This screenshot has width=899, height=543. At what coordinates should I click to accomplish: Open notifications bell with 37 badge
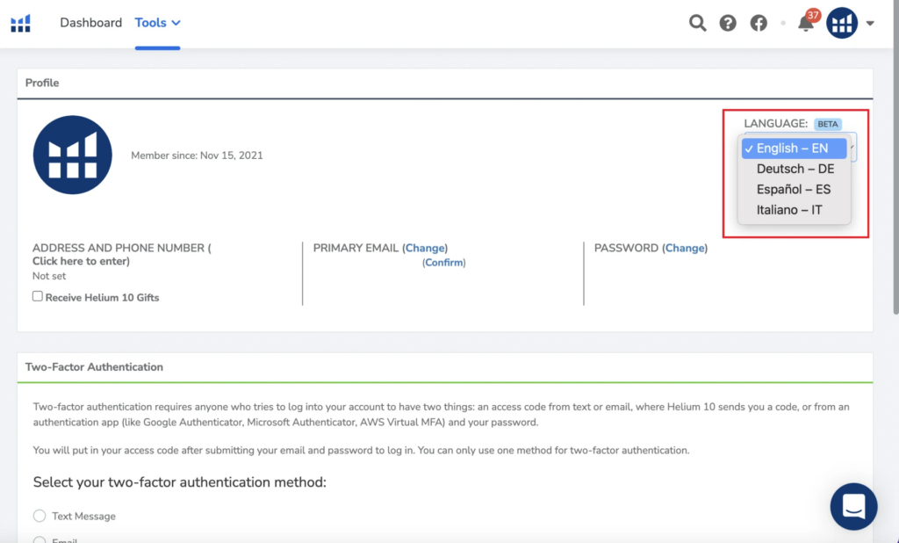pyautogui.click(x=805, y=24)
